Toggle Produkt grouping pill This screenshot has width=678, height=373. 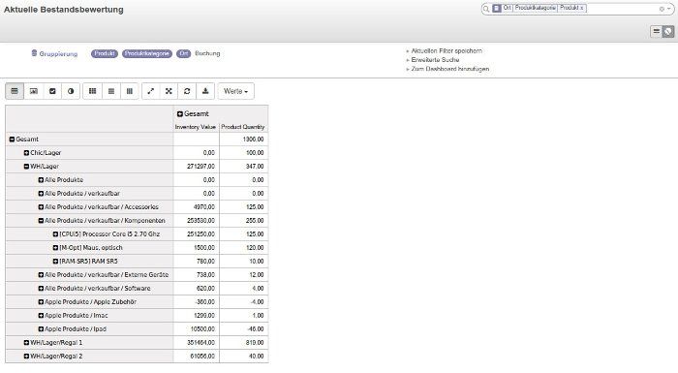click(105, 53)
